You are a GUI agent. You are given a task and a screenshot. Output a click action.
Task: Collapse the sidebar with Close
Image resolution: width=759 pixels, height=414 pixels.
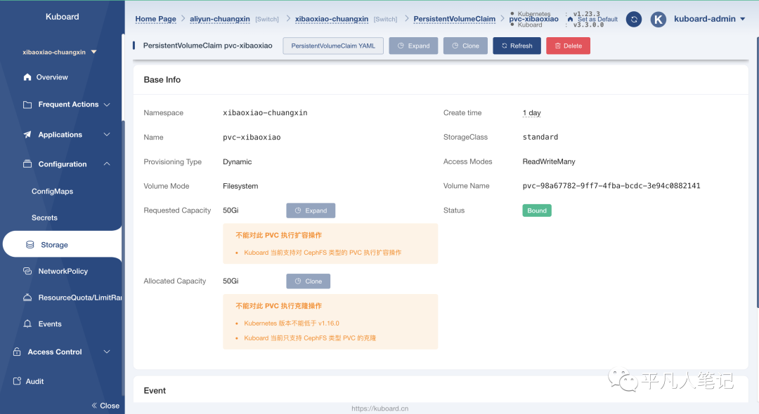click(105, 406)
